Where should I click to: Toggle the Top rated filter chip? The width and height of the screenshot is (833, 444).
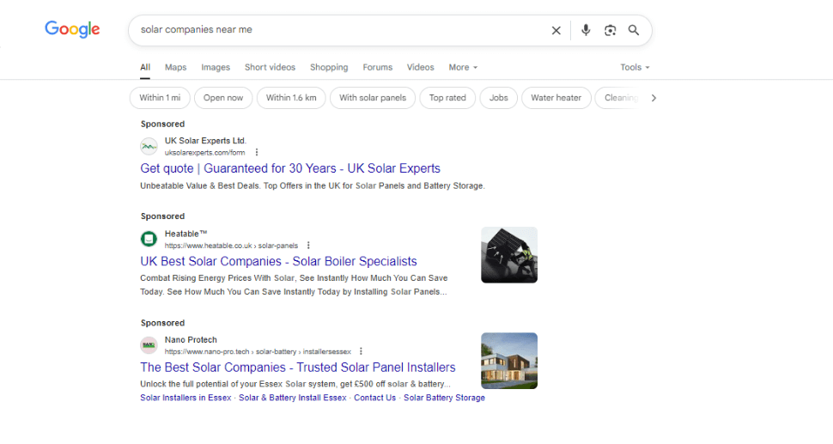tap(447, 98)
